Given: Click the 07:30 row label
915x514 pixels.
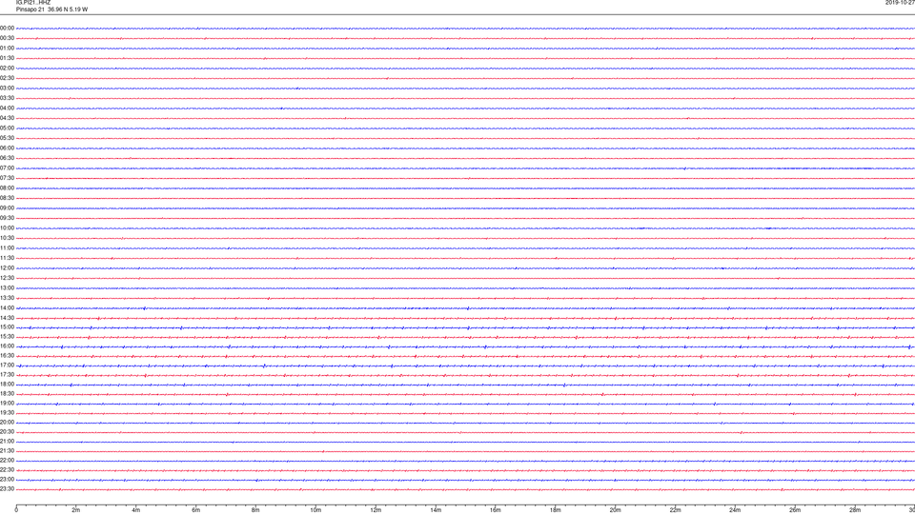Looking at the screenshot, I should (7, 178).
